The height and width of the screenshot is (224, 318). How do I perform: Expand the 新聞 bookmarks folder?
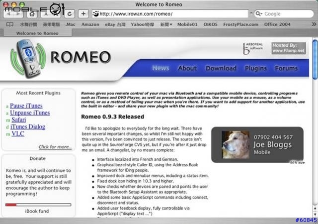tap(166, 24)
